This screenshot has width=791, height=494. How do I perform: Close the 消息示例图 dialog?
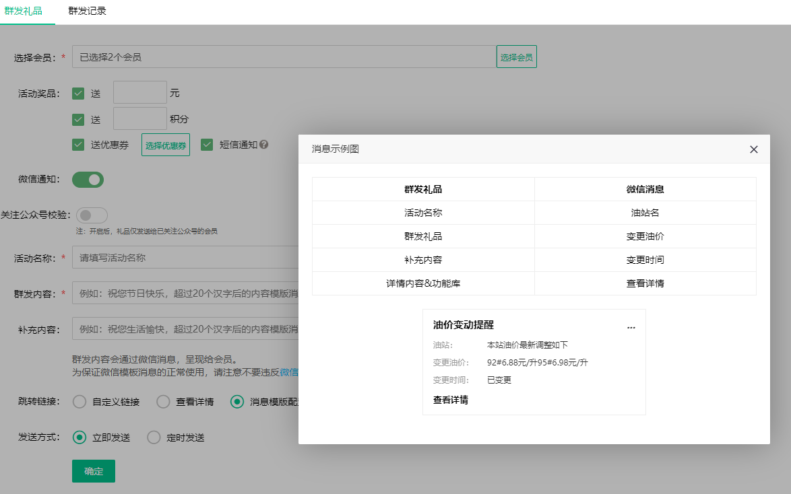click(x=754, y=149)
